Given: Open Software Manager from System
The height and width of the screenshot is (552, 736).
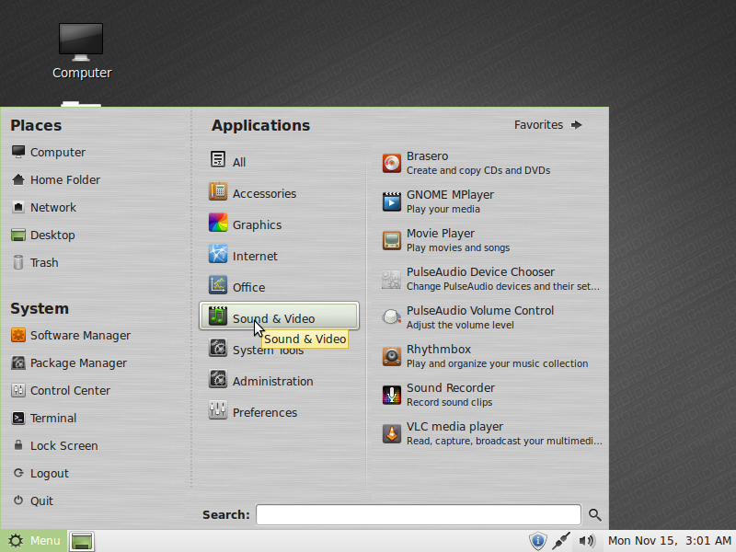Looking at the screenshot, I should [80, 336].
